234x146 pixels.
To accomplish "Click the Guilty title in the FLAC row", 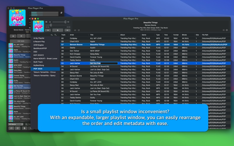I will click(x=92, y=60).
